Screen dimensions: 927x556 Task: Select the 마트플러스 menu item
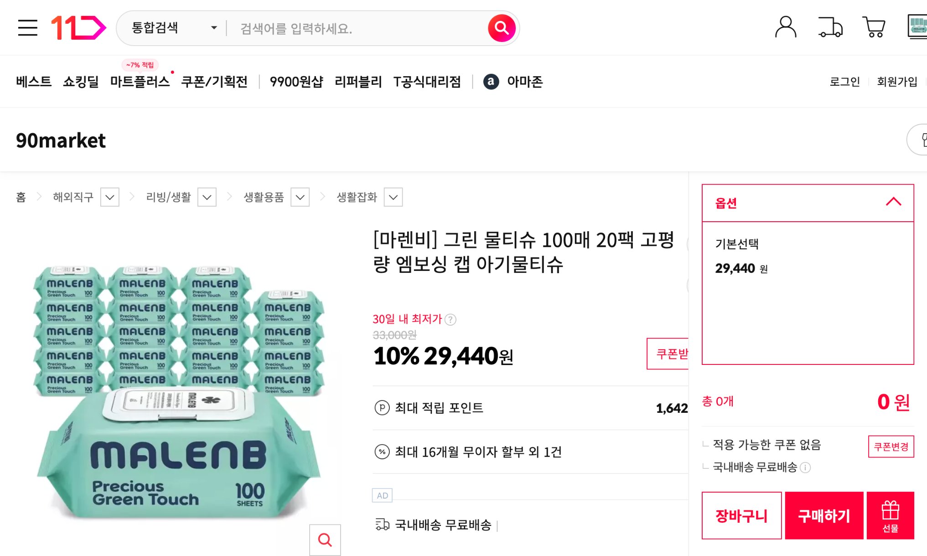(140, 82)
